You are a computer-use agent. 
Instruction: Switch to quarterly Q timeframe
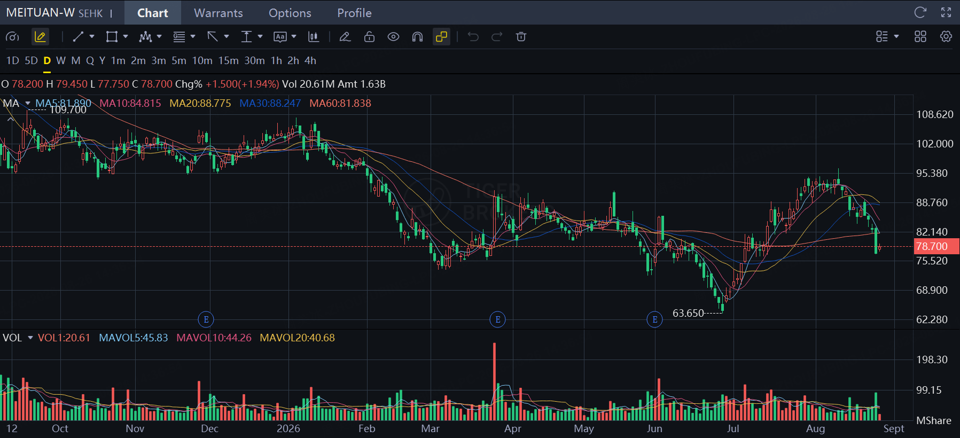90,61
